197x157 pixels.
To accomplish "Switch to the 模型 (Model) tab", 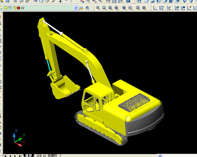I will tap(28, 156).
